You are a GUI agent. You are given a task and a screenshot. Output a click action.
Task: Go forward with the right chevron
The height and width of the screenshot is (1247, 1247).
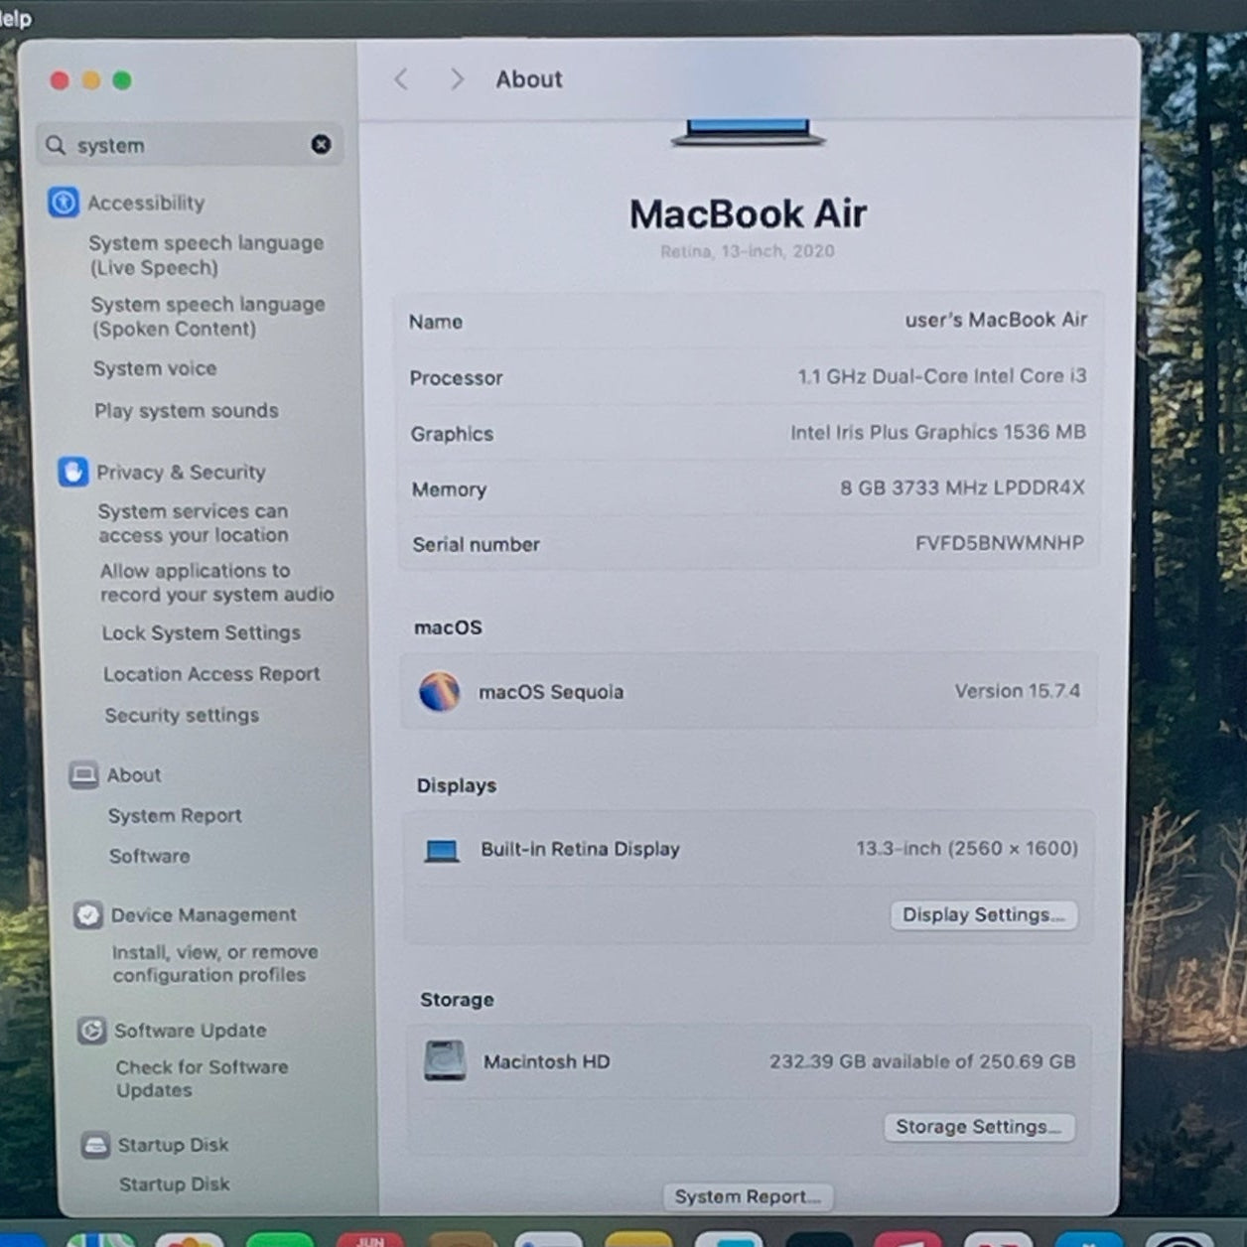pos(457,79)
